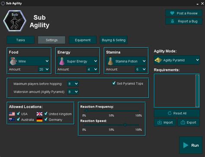205x157 pixels.
Task: Select the Settings tab
Action: point(51,40)
